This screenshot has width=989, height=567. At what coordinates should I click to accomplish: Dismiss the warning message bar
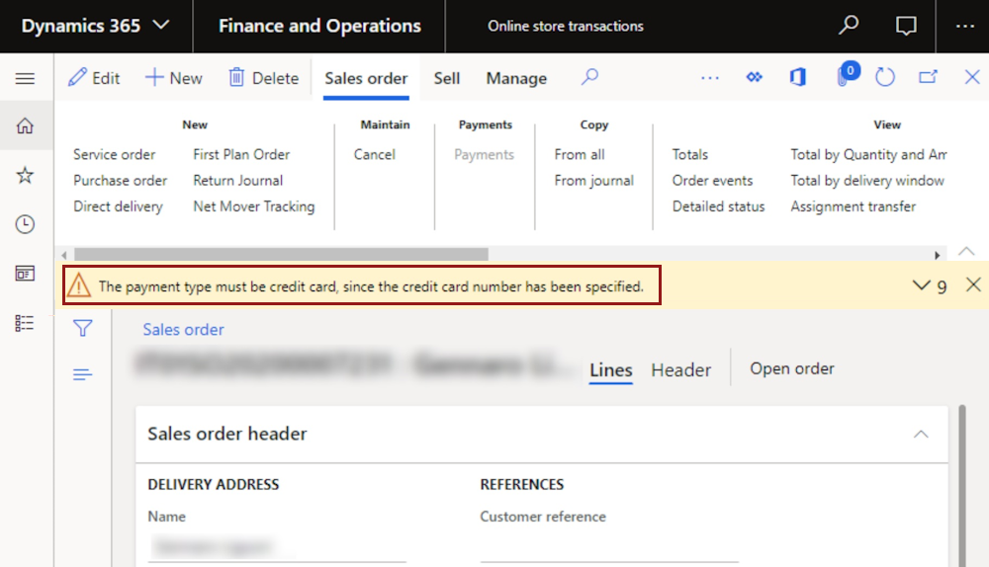click(973, 284)
